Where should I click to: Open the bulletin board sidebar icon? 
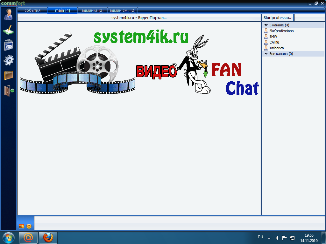point(9,45)
